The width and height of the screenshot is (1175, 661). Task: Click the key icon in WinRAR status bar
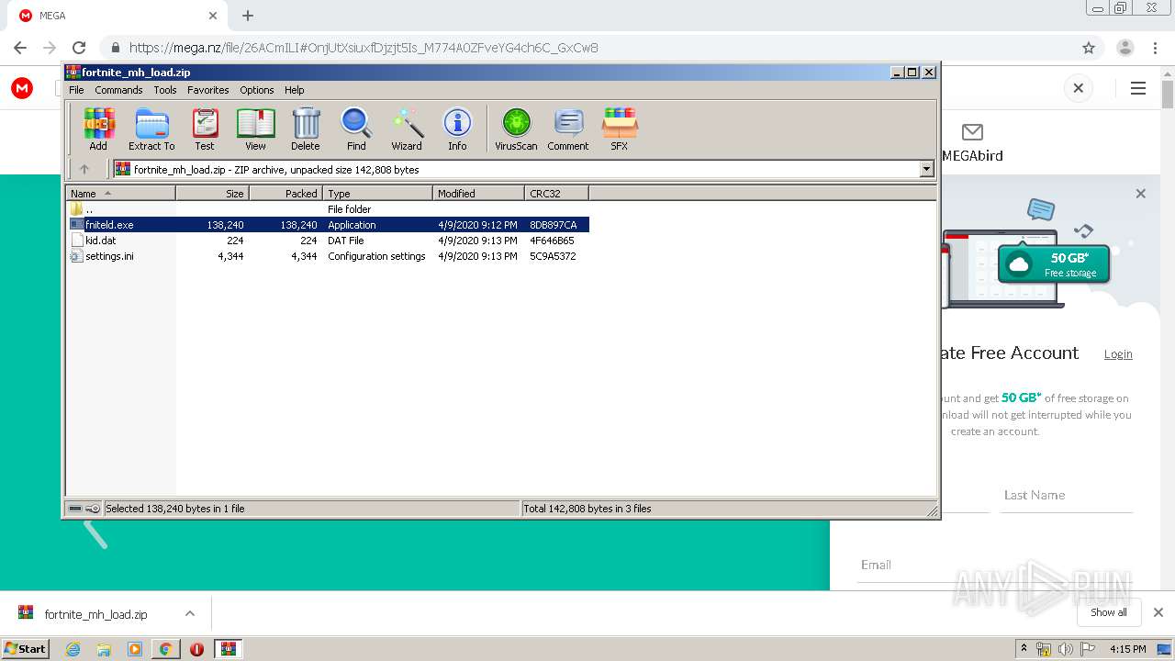pos(93,508)
